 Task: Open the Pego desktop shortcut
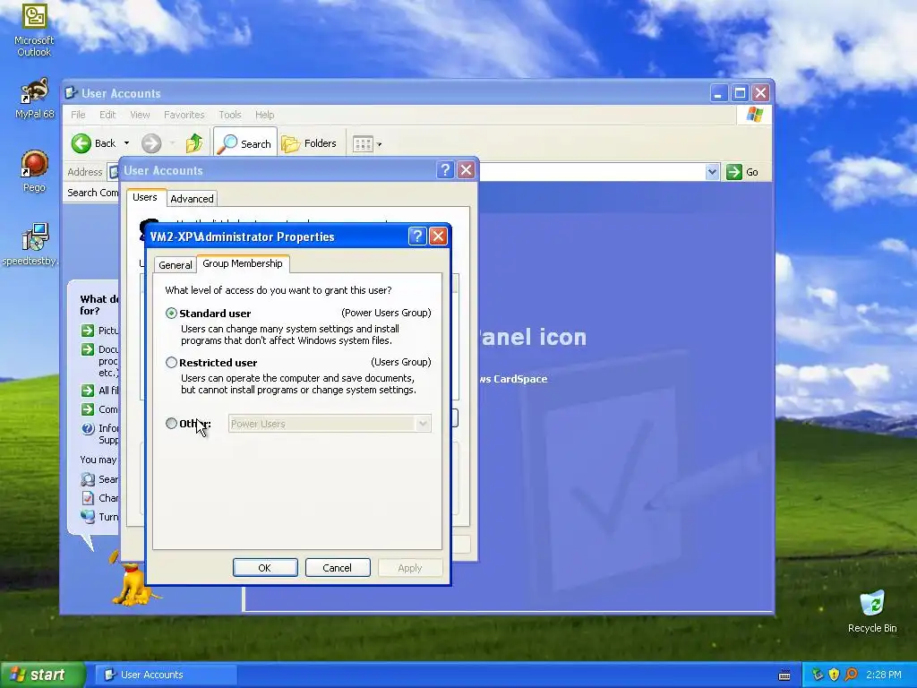click(x=34, y=171)
